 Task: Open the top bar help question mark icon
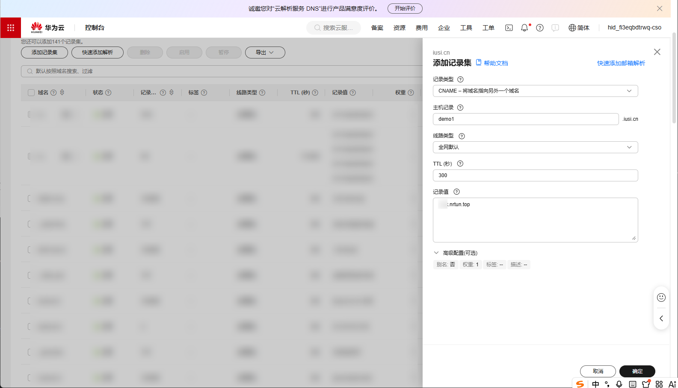point(540,28)
